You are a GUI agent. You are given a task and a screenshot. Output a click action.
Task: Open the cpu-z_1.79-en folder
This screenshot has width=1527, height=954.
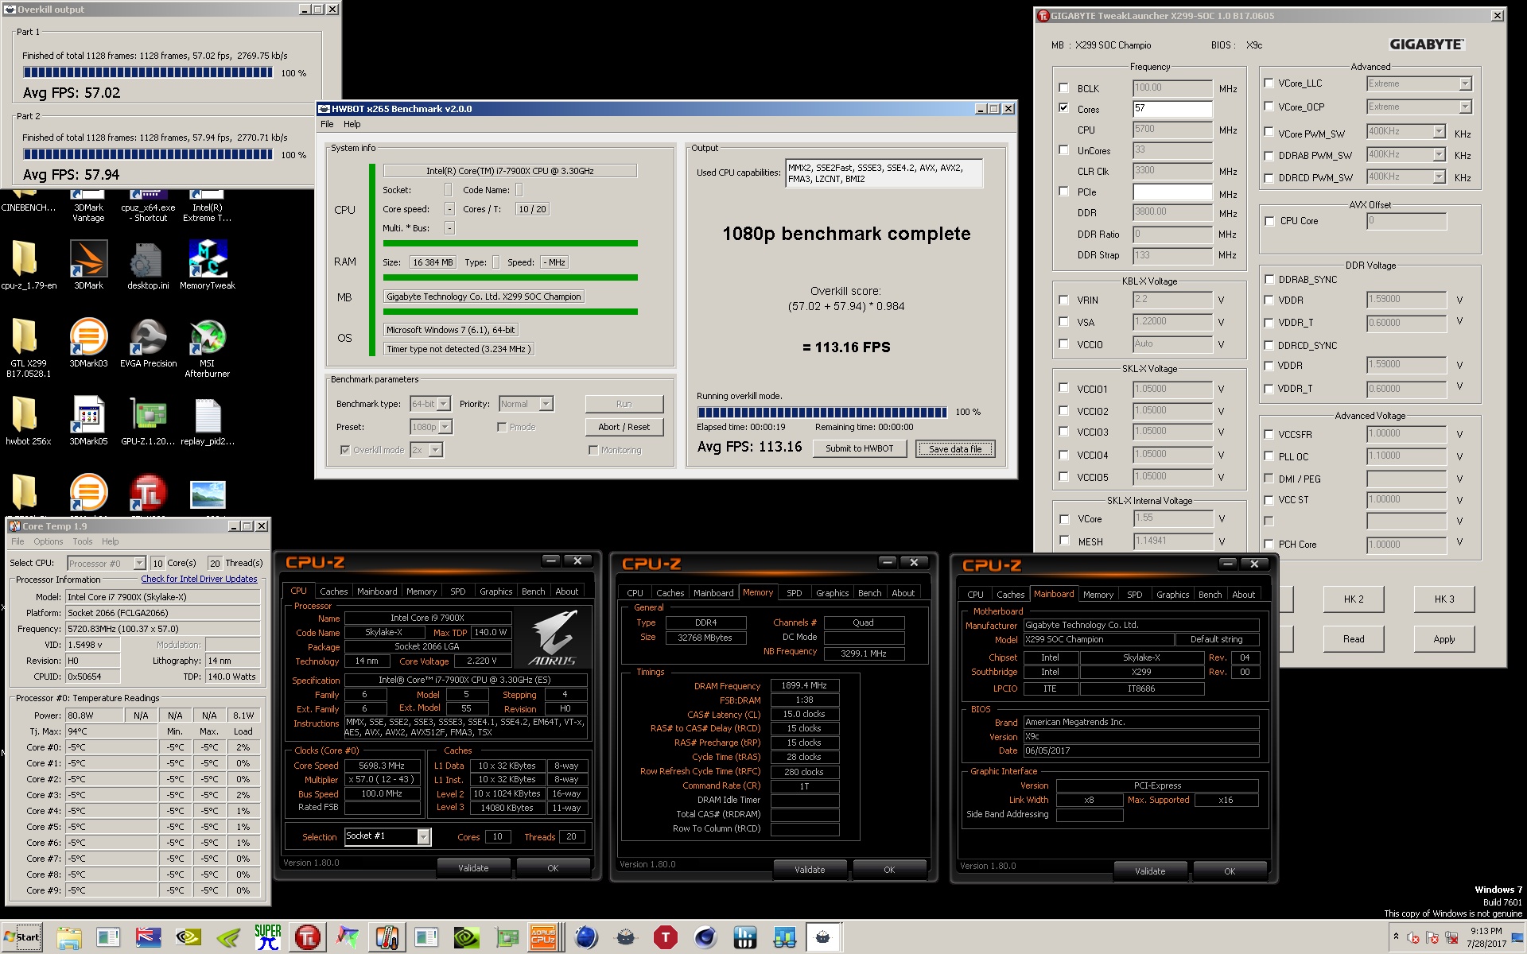(x=29, y=266)
